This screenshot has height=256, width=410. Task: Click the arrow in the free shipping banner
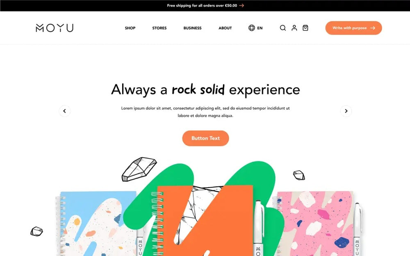click(x=241, y=5)
